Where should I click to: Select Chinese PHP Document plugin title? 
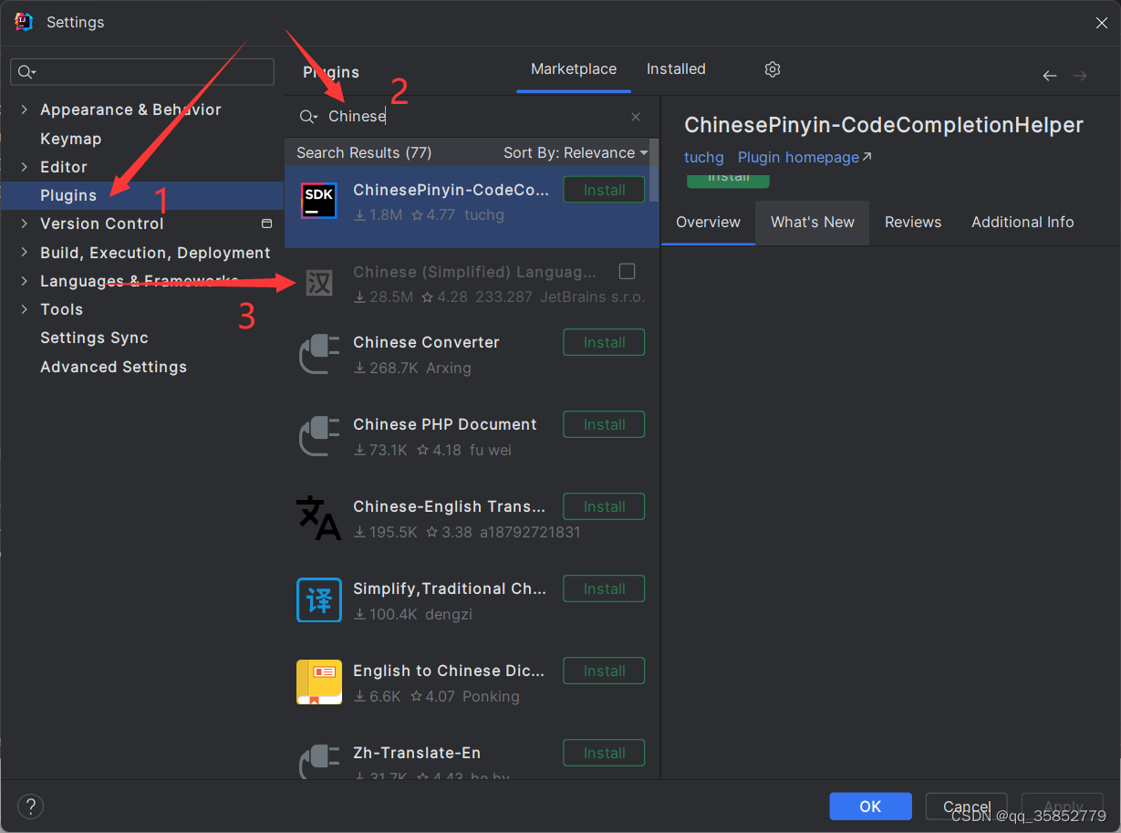tap(445, 424)
